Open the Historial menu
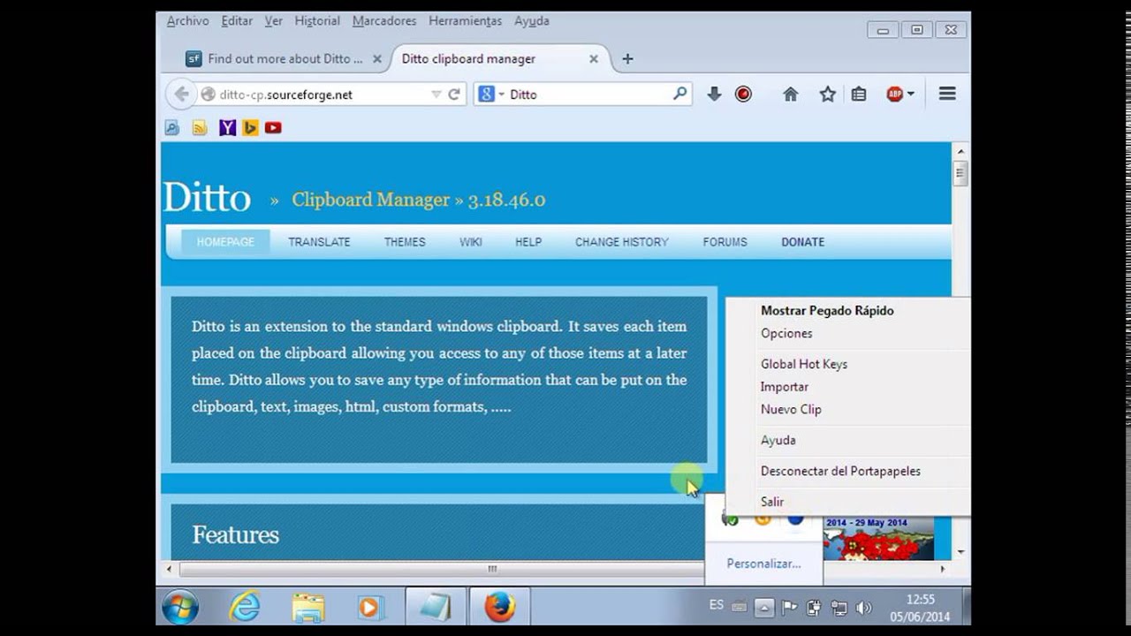 tap(316, 20)
